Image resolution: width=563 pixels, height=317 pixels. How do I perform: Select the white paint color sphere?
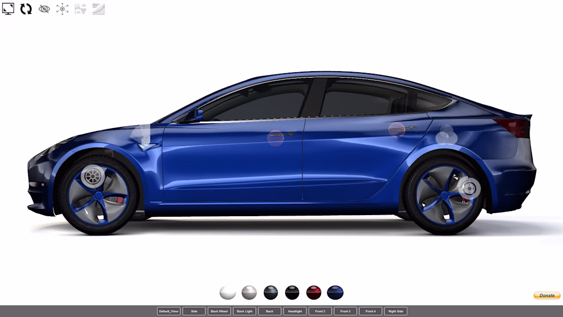(x=228, y=292)
